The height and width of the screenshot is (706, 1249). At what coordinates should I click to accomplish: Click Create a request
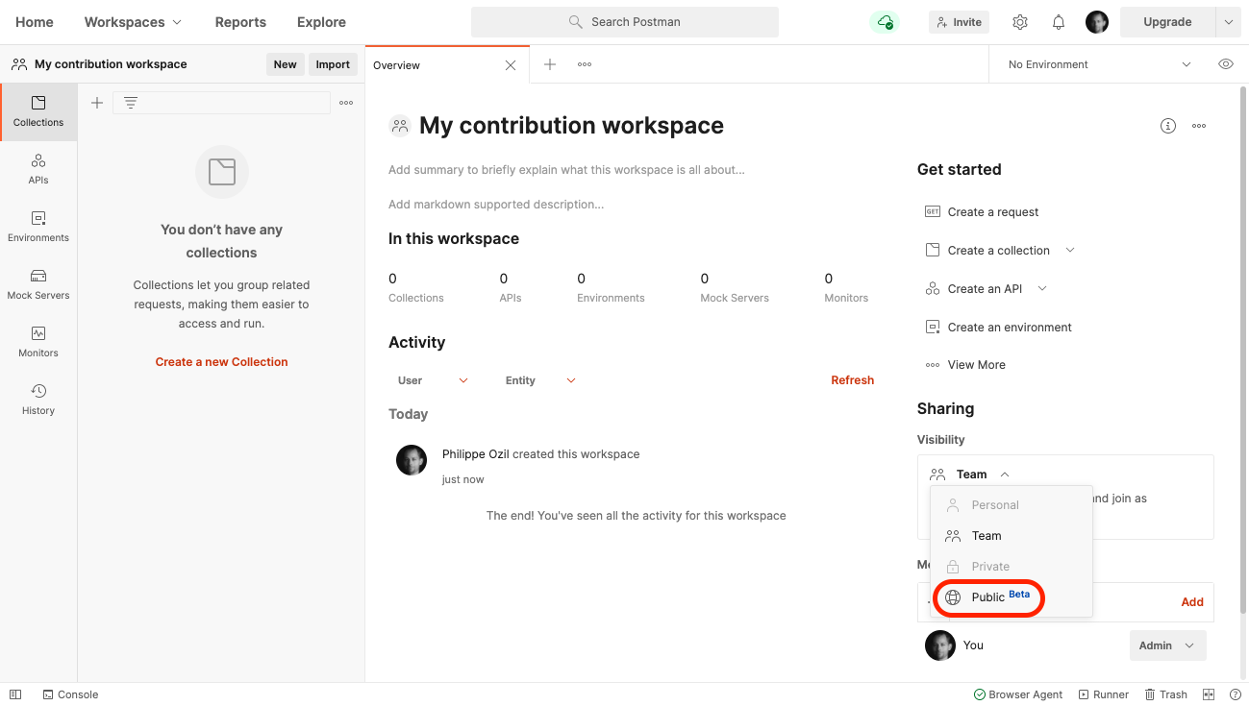point(982,212)
